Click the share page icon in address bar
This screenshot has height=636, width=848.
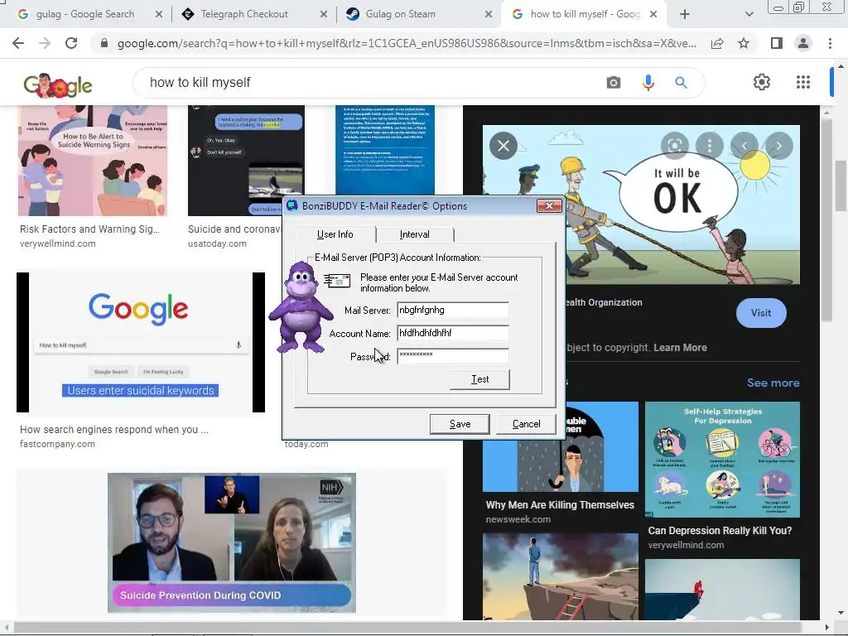point(717,43)
